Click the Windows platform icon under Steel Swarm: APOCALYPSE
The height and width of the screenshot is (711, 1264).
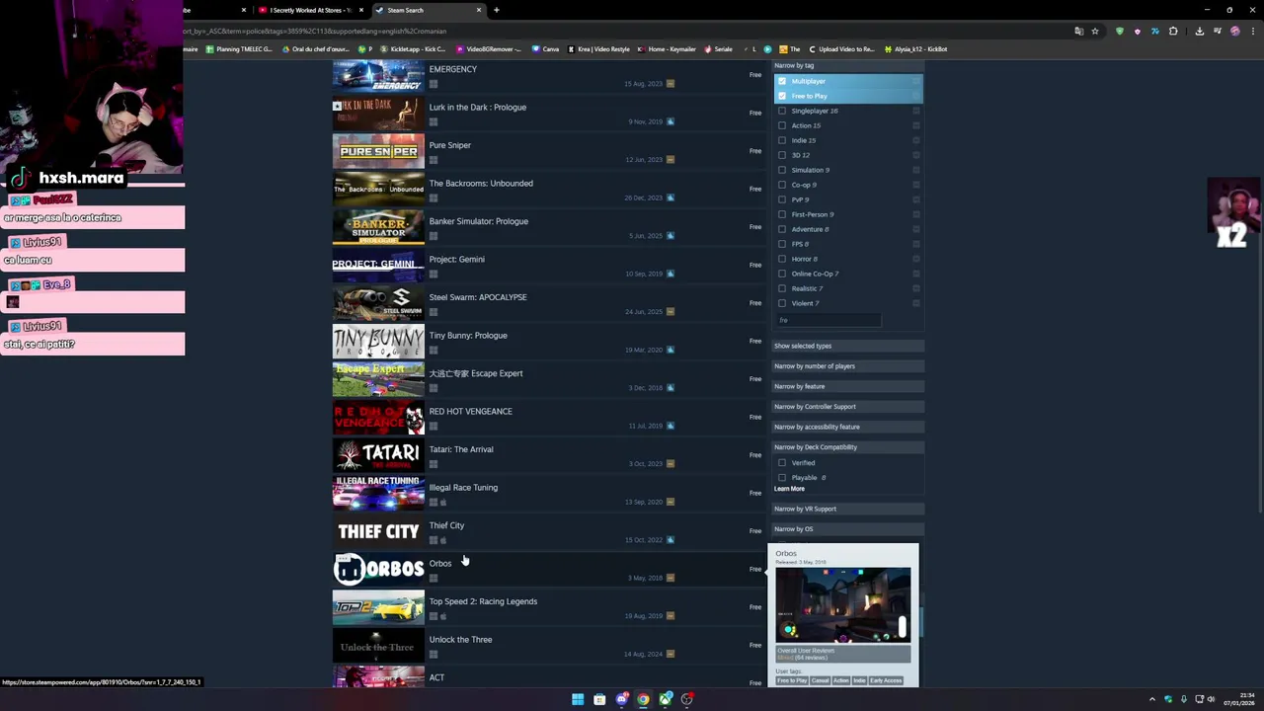tap(434, 312)
